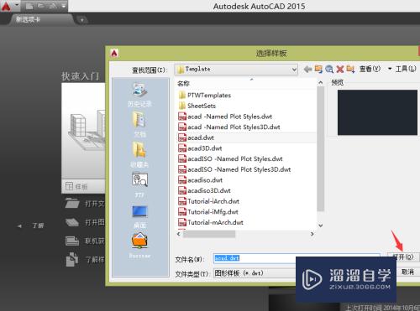Click 联机获取 link on start page
420x311 pixels.
tap(85, 241)
